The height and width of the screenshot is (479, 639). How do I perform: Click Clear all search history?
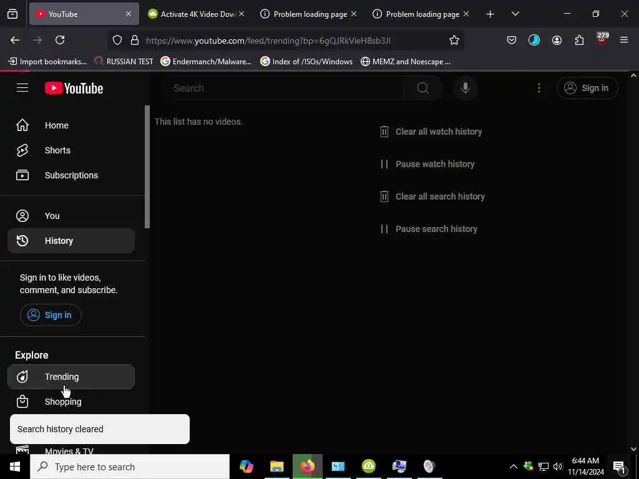(x=432, y=196)
